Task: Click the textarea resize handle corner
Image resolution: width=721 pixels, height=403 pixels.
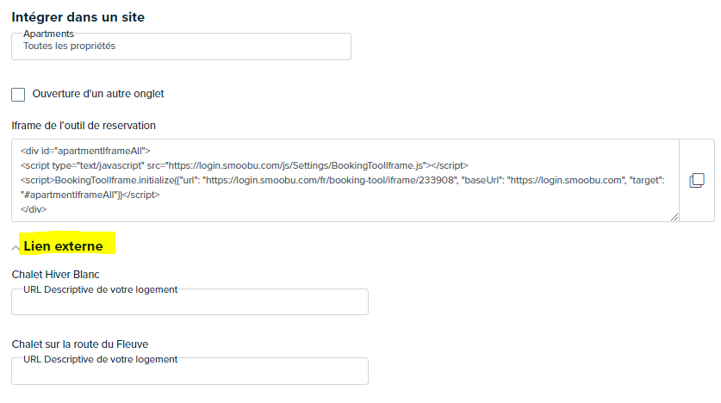Action: coord(674,217)
